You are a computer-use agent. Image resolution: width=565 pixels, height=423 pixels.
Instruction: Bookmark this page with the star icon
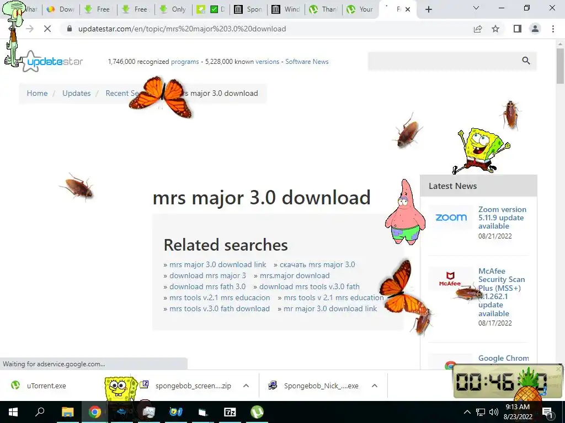click(496, 29)
